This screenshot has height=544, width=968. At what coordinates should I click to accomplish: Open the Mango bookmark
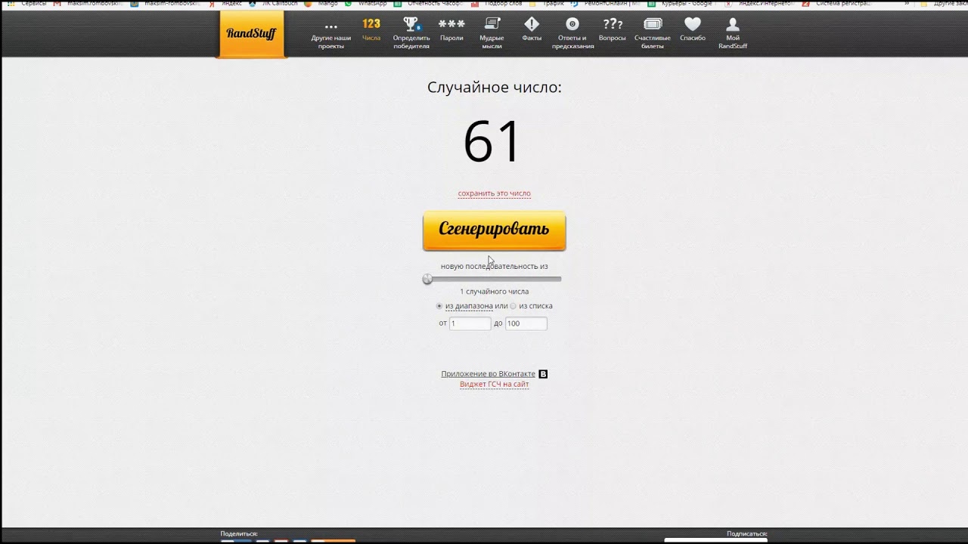tap(321, 4)
